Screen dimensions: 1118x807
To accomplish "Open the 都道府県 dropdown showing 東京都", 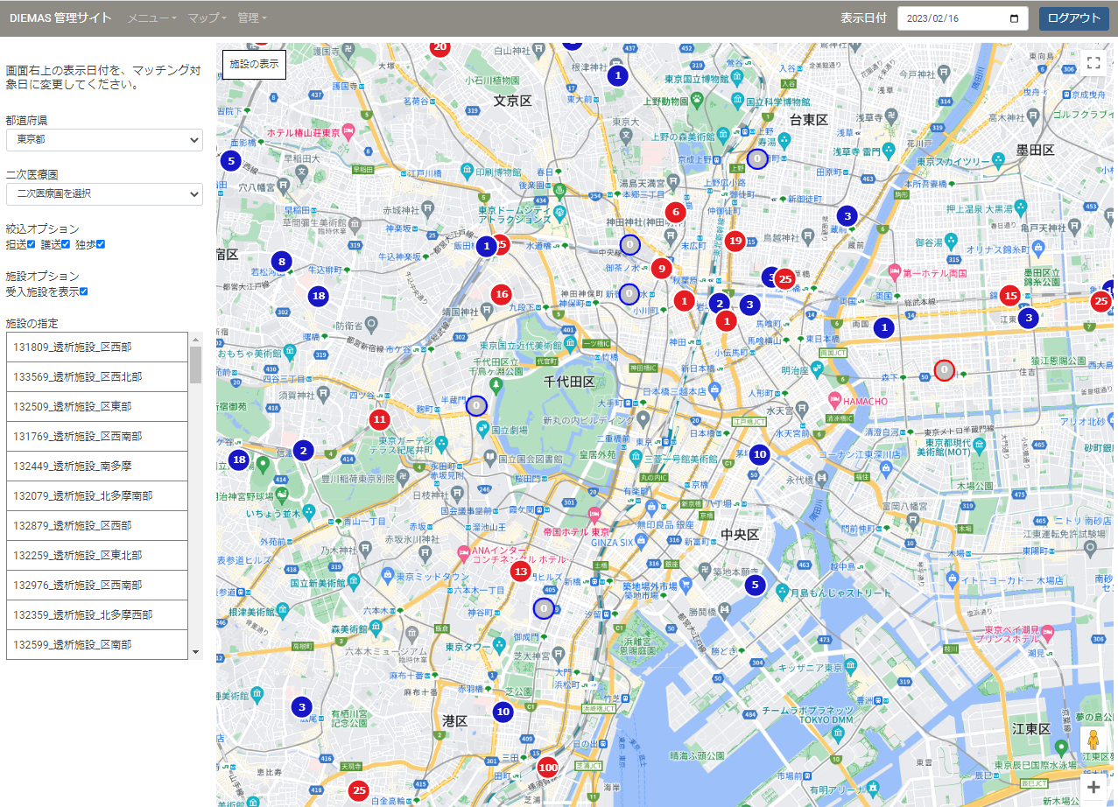I will tap(104, 140).
